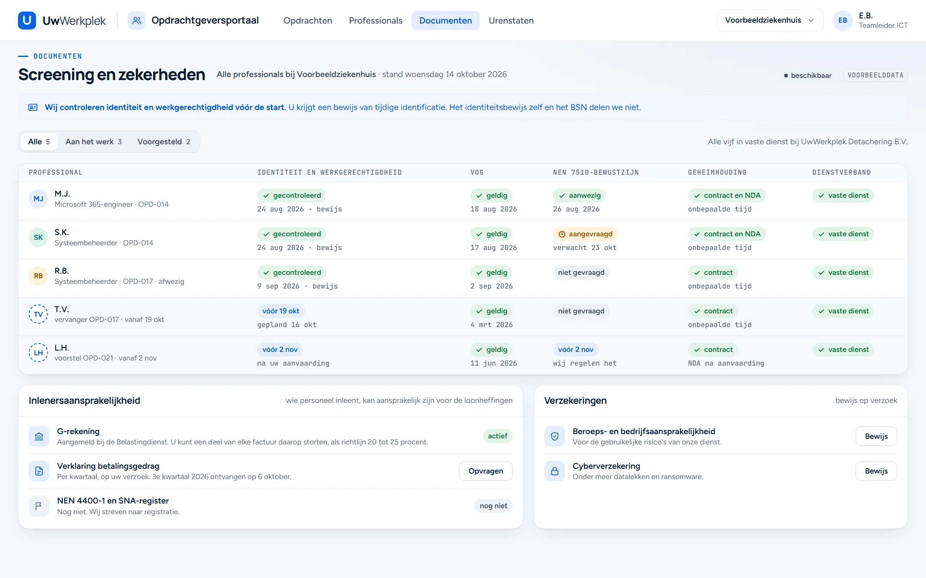Click the clock icon in aangevraagd badge
The image size is (926, 578).
562,234
